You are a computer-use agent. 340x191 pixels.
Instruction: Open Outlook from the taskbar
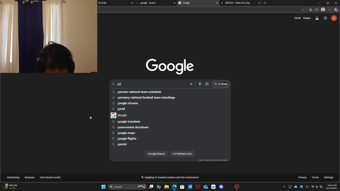click(x=206, y=187)
